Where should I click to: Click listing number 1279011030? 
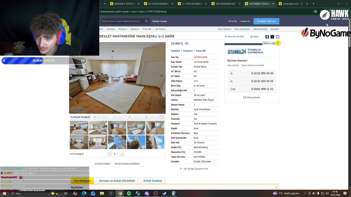click(200, 57)
